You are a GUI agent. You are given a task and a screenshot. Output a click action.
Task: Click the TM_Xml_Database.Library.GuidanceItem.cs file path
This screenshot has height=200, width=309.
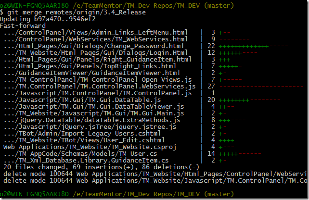86,161
